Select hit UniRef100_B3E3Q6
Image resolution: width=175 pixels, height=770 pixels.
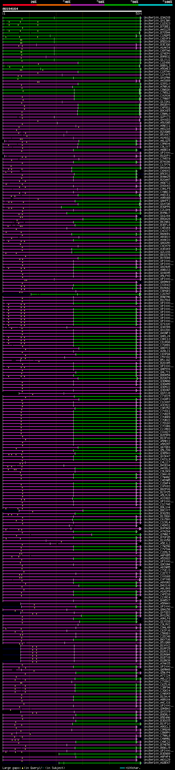[157, 45]
